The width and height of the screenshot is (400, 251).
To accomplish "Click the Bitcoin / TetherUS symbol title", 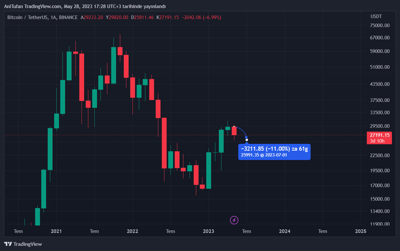I will click(27, 17).
